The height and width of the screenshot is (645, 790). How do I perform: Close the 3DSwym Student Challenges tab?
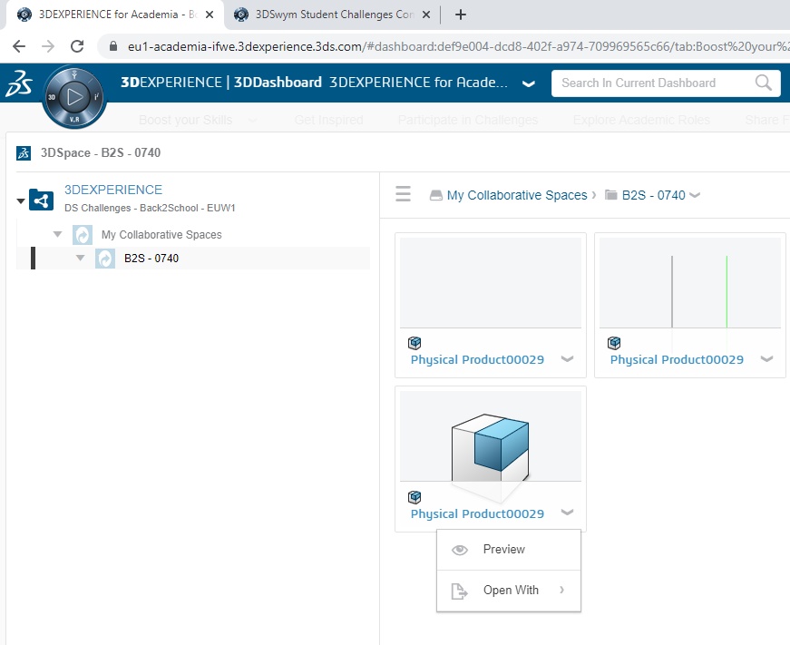click(x=426, y=15)
